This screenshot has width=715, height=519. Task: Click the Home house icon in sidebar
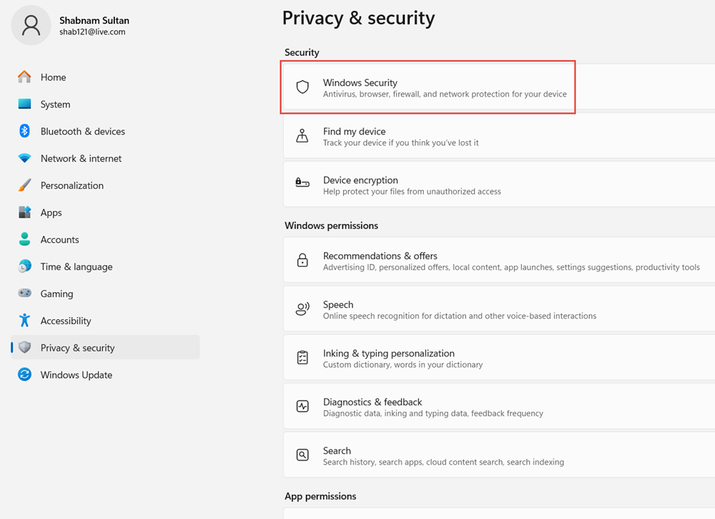pos(24,77)
